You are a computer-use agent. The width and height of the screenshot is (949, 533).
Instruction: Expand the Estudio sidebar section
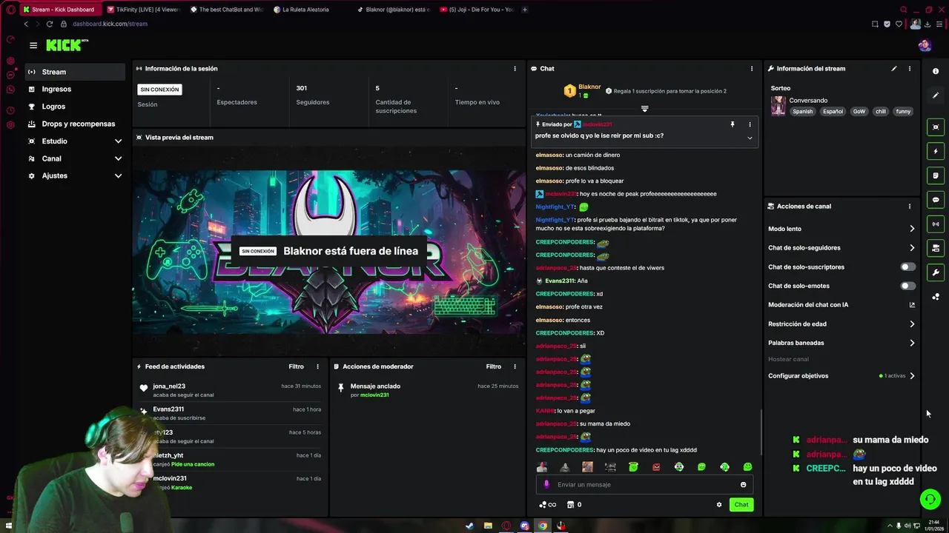pyautogui.click(x=75, y=141)
